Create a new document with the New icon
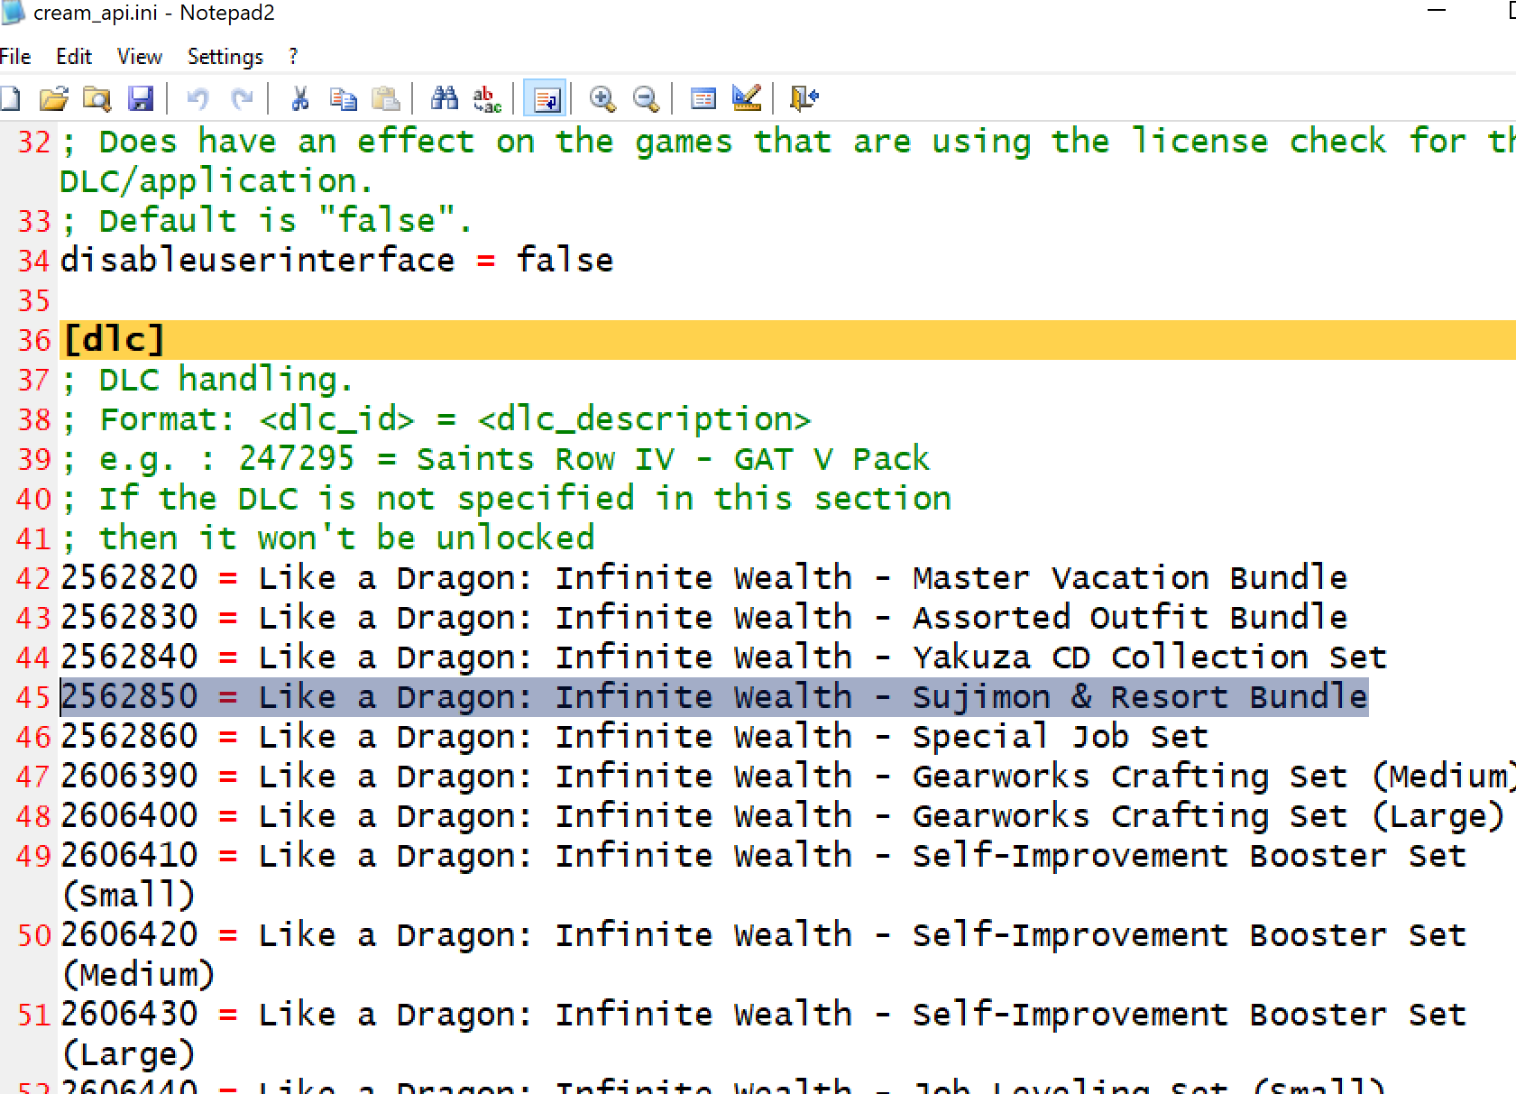Screen dimensions: 1516x1094 point(11,98)
